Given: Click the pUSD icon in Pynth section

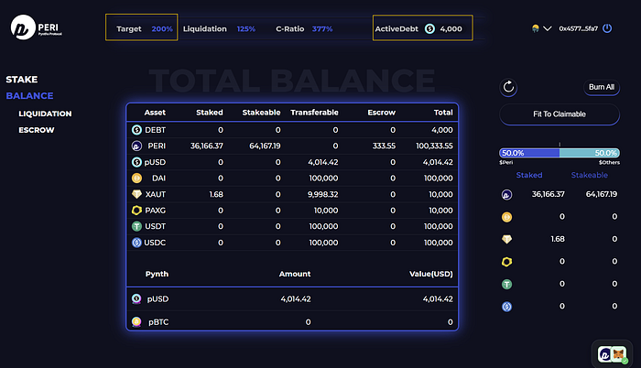Looking at the screenshot, I should (x=136, y=299).
